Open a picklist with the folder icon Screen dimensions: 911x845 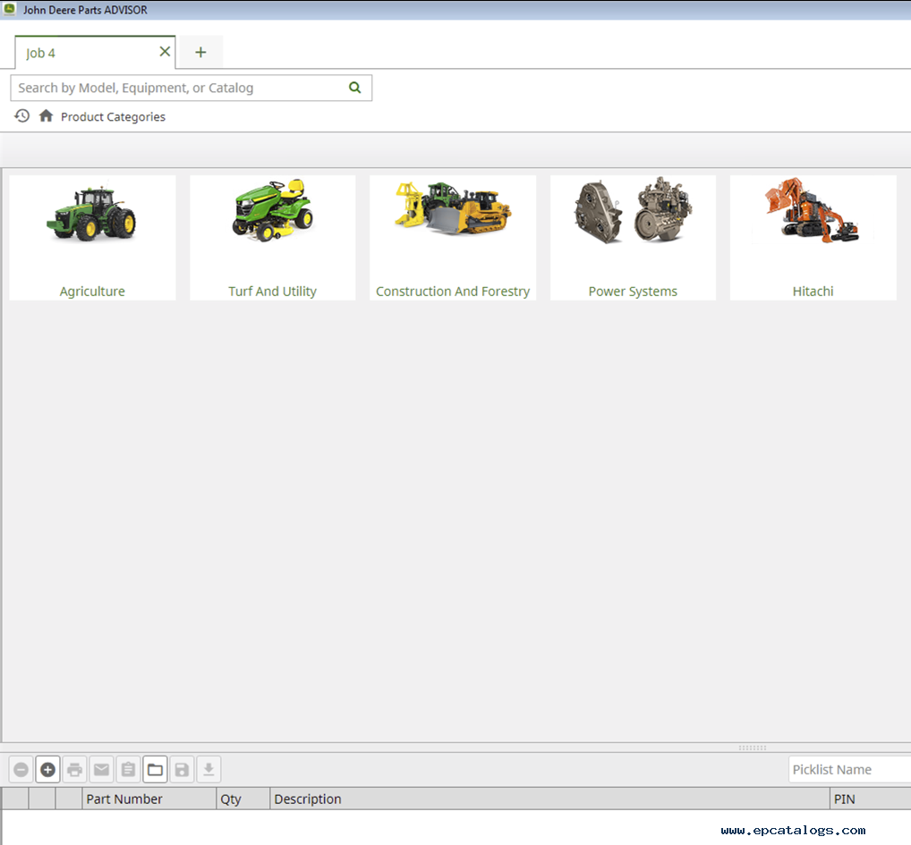click(155, 770)
